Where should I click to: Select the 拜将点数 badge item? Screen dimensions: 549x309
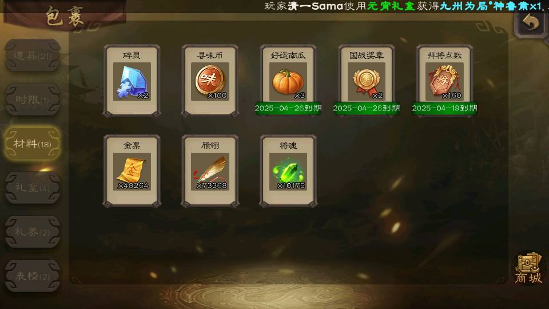click(444, 81)
